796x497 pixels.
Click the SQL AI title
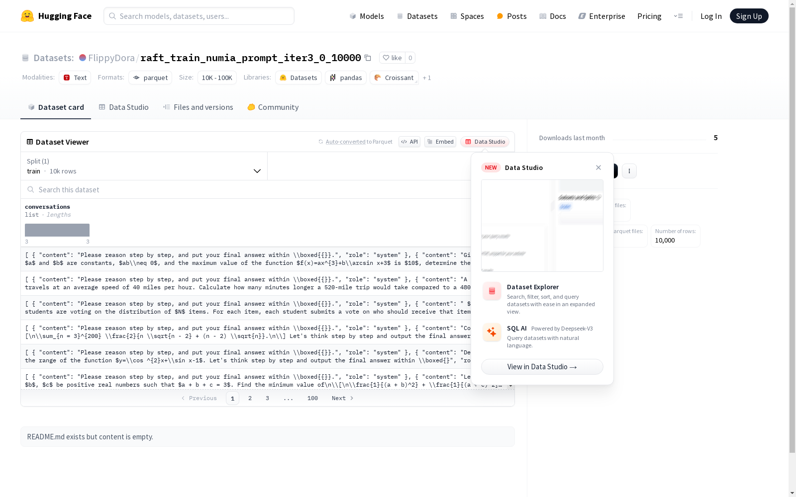[516, 329]
